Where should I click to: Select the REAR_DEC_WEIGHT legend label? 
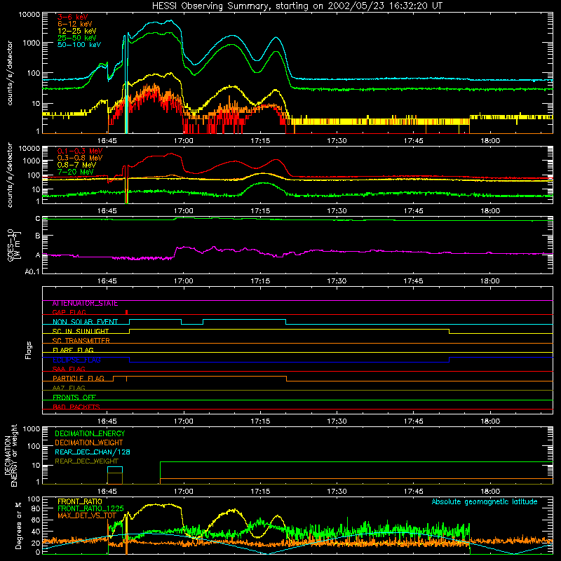[86, 461]
